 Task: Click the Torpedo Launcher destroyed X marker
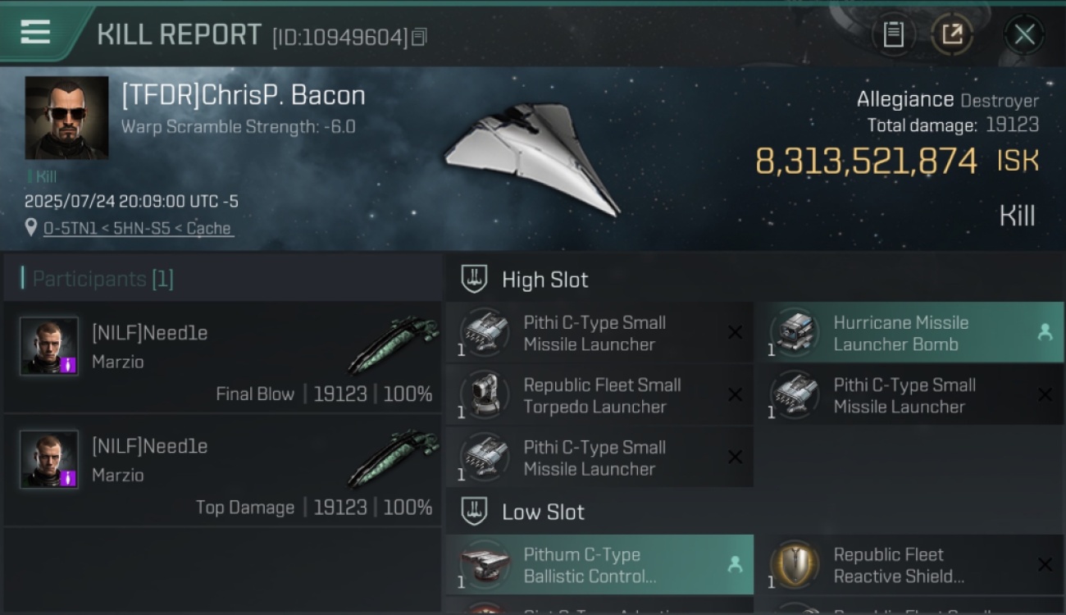coord(735,395)
